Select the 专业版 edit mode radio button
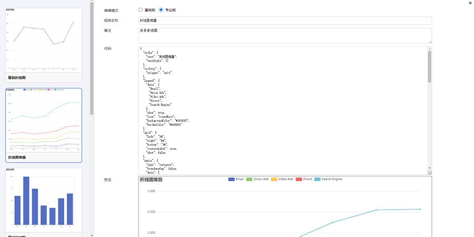Image resolution: width=474 pixels, height=237 pixels. (x=161, y=10)
